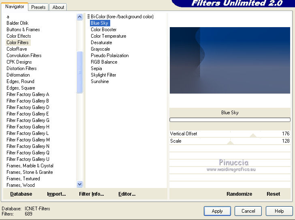This screenshot has height=220, width=295.
Task: Select Filter Factory Gallery B
Action: tap(28, 101)
